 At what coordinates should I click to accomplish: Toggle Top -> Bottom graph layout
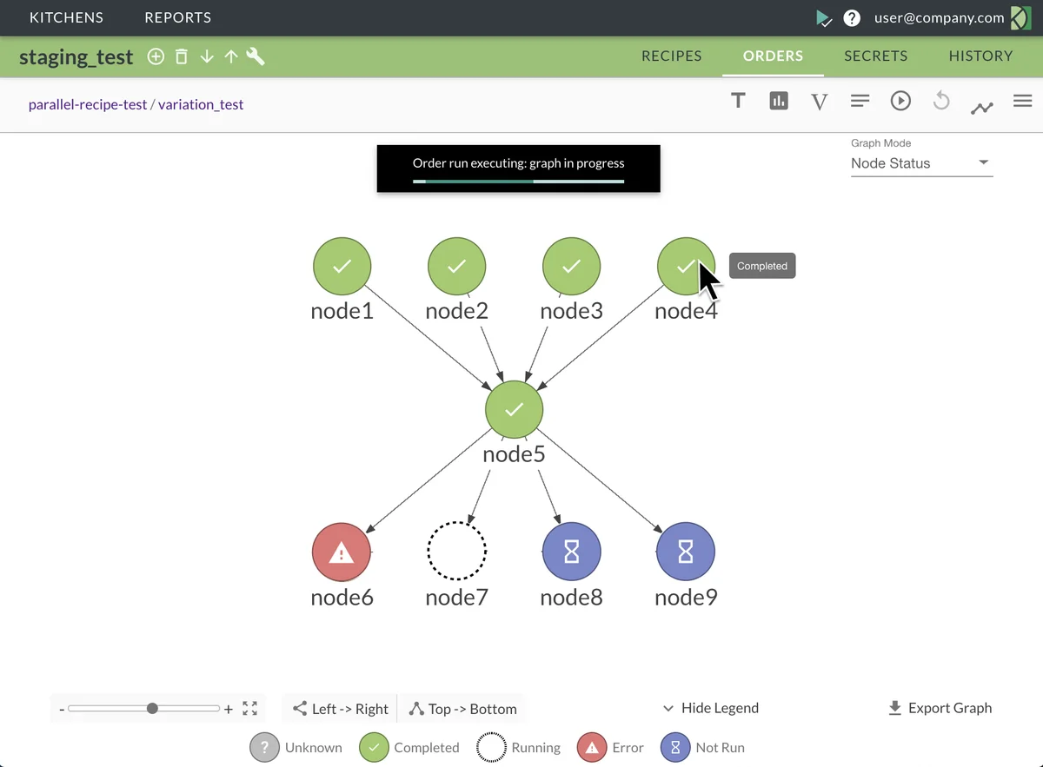(x=462, y=709)
